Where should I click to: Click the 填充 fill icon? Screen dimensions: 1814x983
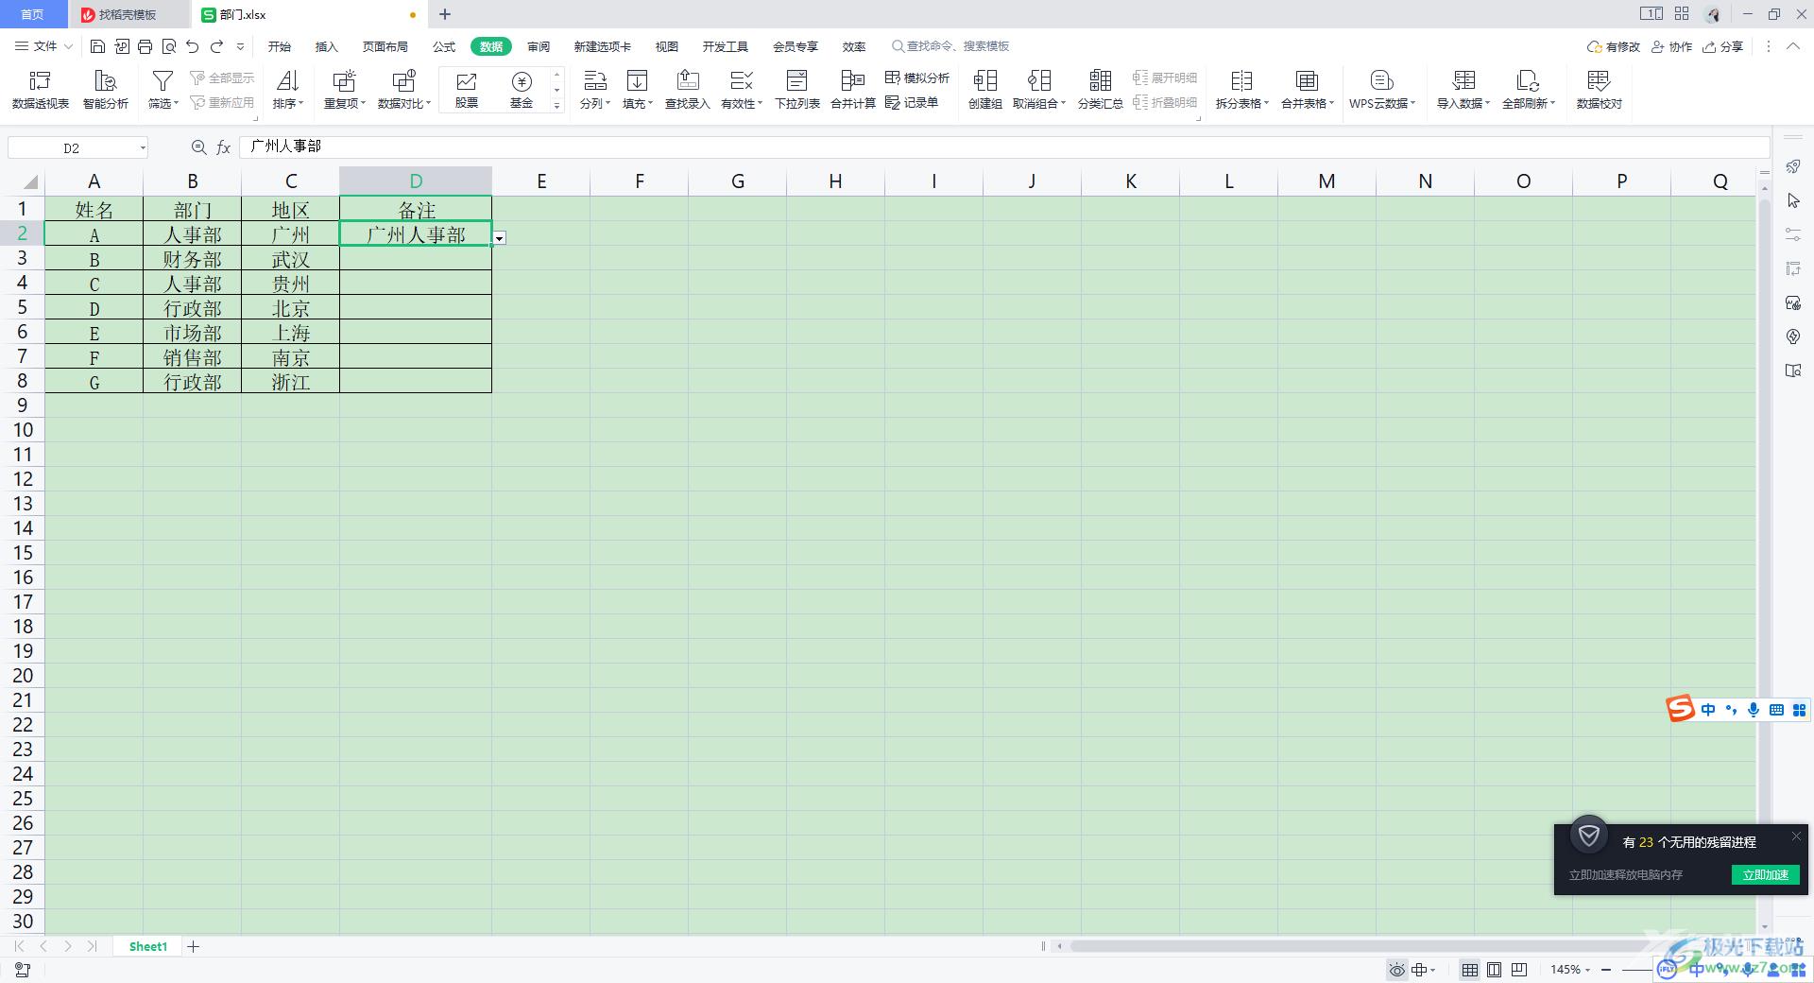[x=638, y=81]
